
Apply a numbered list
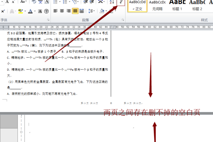point(65,2)
